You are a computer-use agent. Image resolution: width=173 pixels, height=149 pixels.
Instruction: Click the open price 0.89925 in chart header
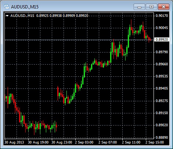click(42, 16)
